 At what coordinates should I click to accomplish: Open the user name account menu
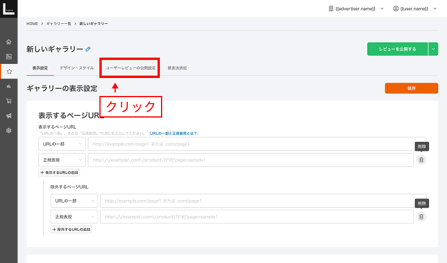[414, 9]
